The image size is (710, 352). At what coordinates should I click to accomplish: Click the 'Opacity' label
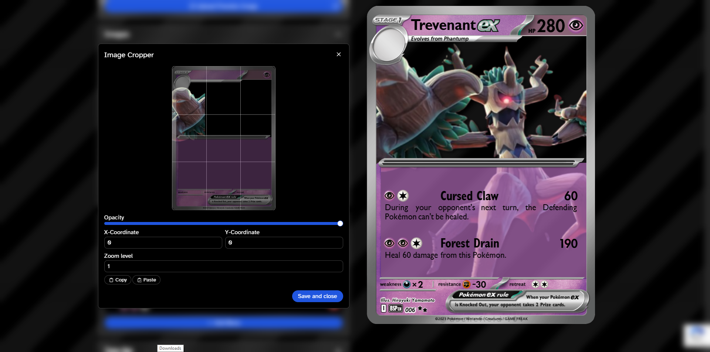pyautogui.click(x=114, y=218)
